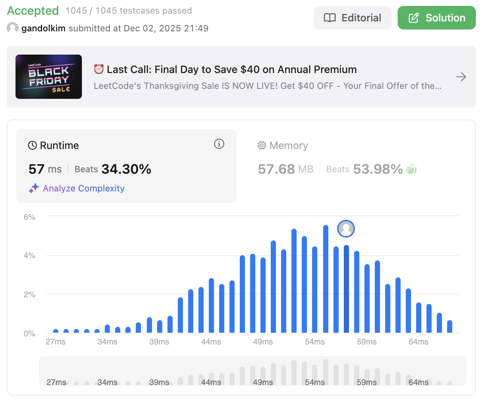
Task: Click the gandolkim user avatar icon
Action: coord(13,28)
